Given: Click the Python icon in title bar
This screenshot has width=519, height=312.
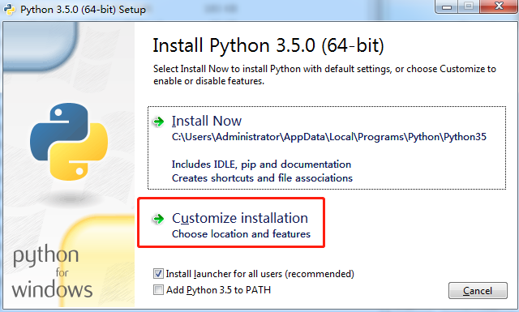Looking at the screenshot, I should pyautogui.click(x=9, y=9).
